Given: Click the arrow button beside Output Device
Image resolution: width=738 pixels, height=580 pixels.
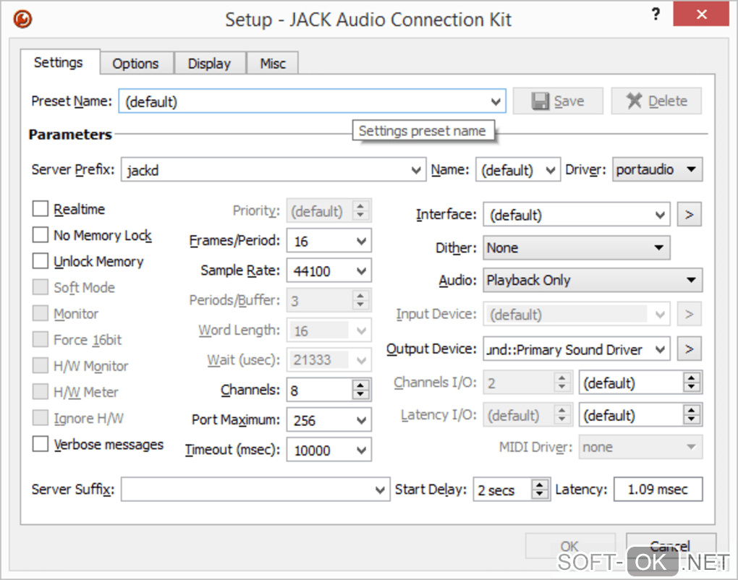Looking at the screenshot, I should (x=689, y=349).
